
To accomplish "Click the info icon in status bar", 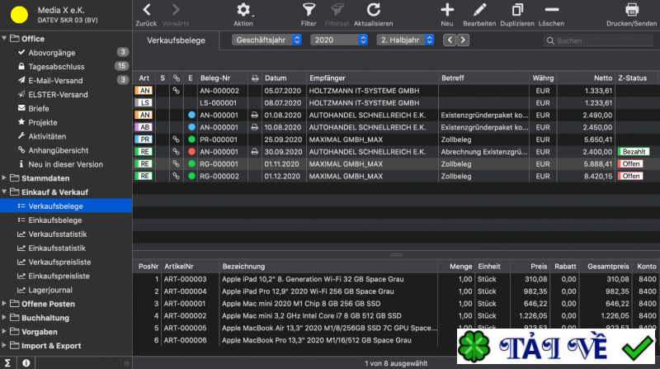I will 26,362.
